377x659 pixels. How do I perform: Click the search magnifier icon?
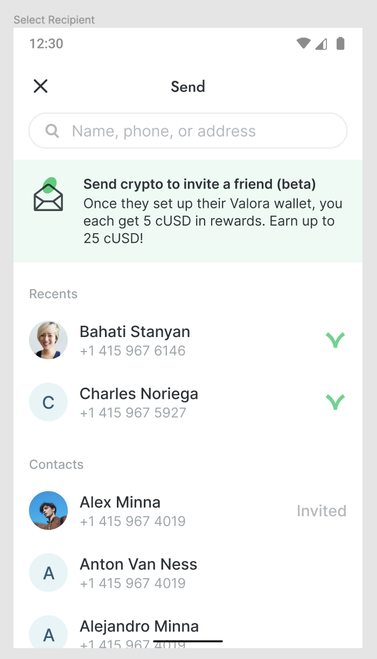(51, 131)
